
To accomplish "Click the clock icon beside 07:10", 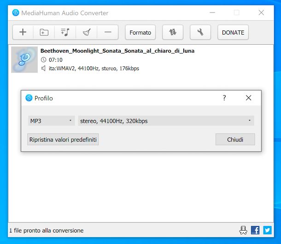I will [44, 60].
